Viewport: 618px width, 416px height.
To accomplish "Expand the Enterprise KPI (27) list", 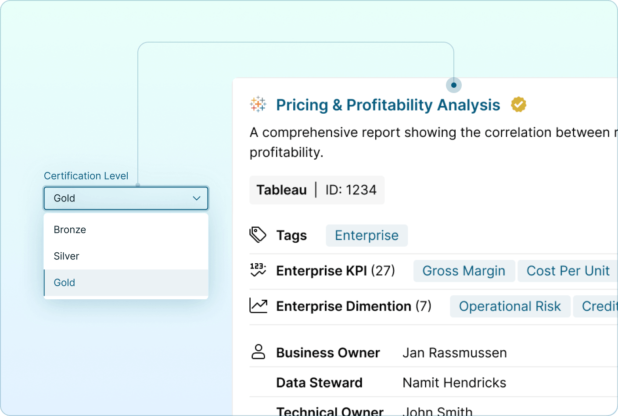I will point(335,271).
